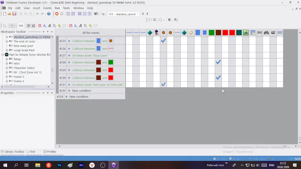Click the magnifier zoom icon

pyautogui.click(x=5, y=26)
